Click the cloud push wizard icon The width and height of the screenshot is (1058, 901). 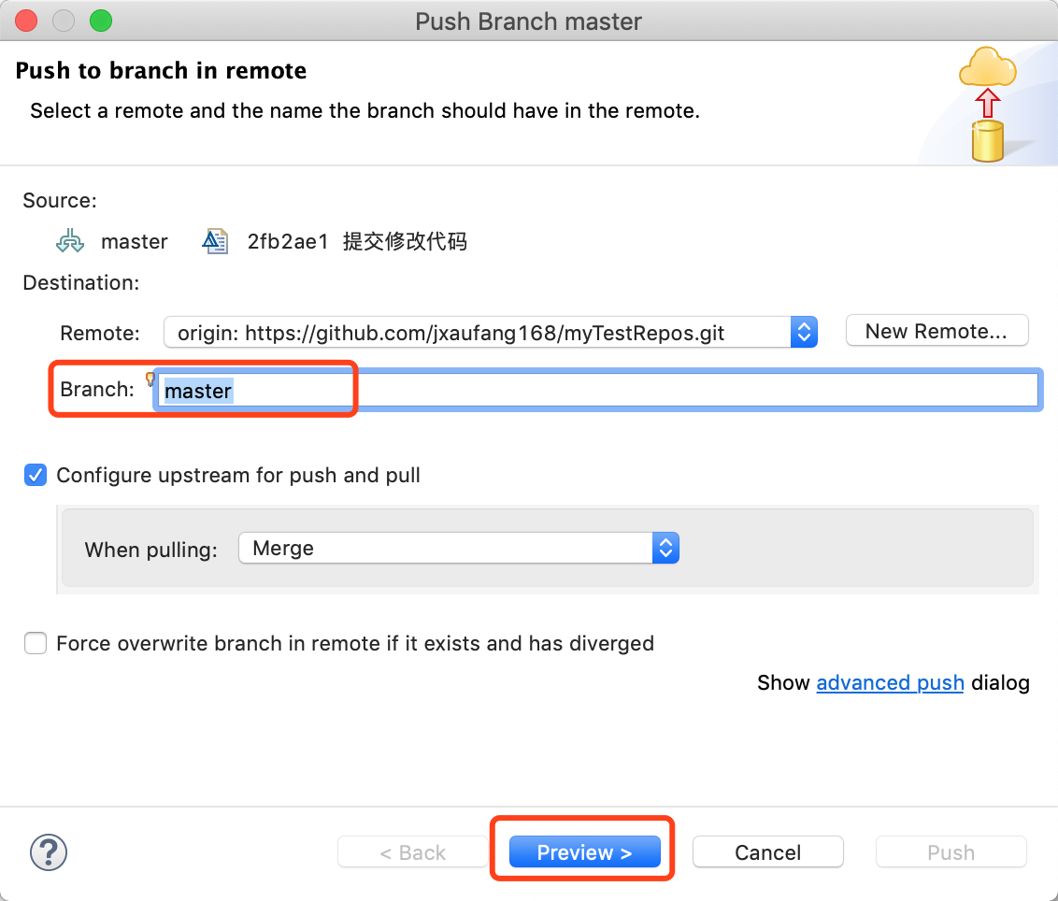pyautogui.click(x=988, y=103)
